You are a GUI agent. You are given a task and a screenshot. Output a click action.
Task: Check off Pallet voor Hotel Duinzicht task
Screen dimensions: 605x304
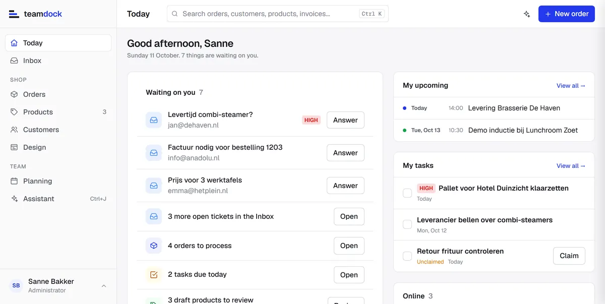[x=407, y=193]
